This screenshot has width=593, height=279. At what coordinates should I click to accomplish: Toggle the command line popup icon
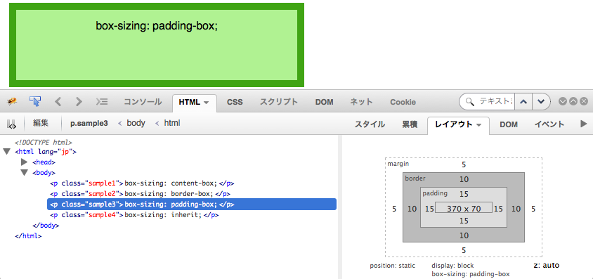click(102, 101)
